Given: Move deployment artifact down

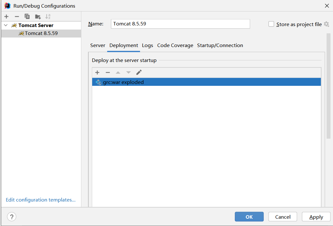Looking at the screenshot, I should pos(129,72).
